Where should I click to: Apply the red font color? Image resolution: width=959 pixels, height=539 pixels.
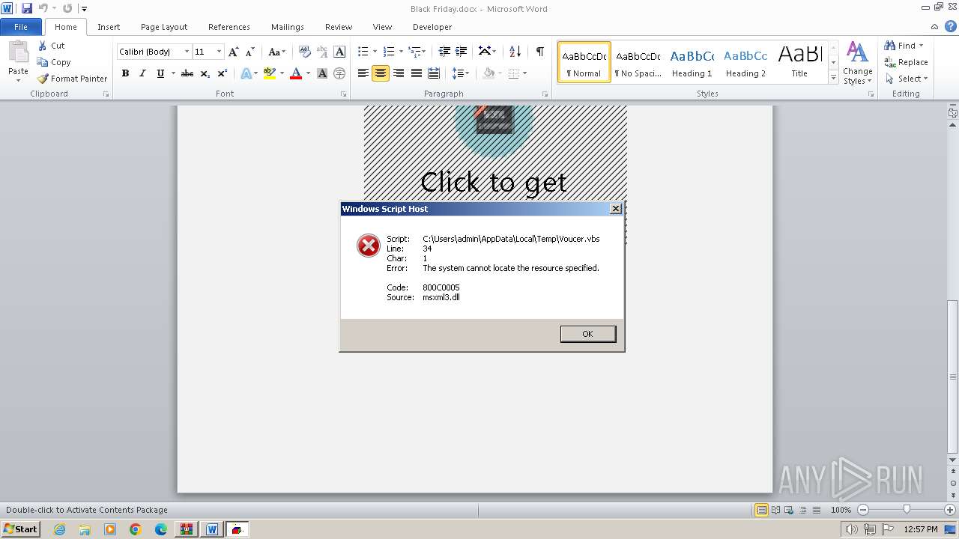click(x=296, y=73)
